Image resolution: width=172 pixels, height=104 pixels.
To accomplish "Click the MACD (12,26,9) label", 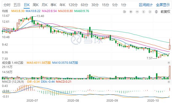I will tap(13, 82).
